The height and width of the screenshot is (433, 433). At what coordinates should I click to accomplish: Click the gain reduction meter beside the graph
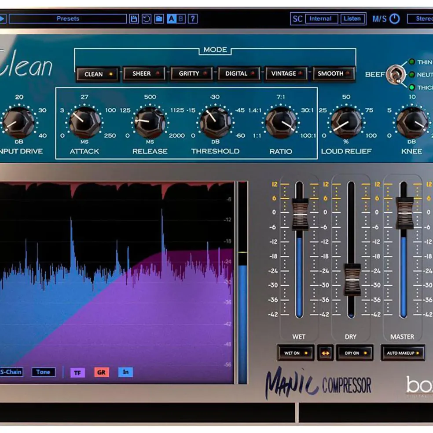(x=243, y=283)
